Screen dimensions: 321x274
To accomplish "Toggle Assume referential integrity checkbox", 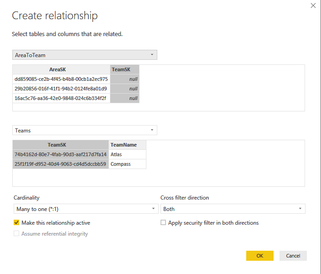I will pos(16,234).
